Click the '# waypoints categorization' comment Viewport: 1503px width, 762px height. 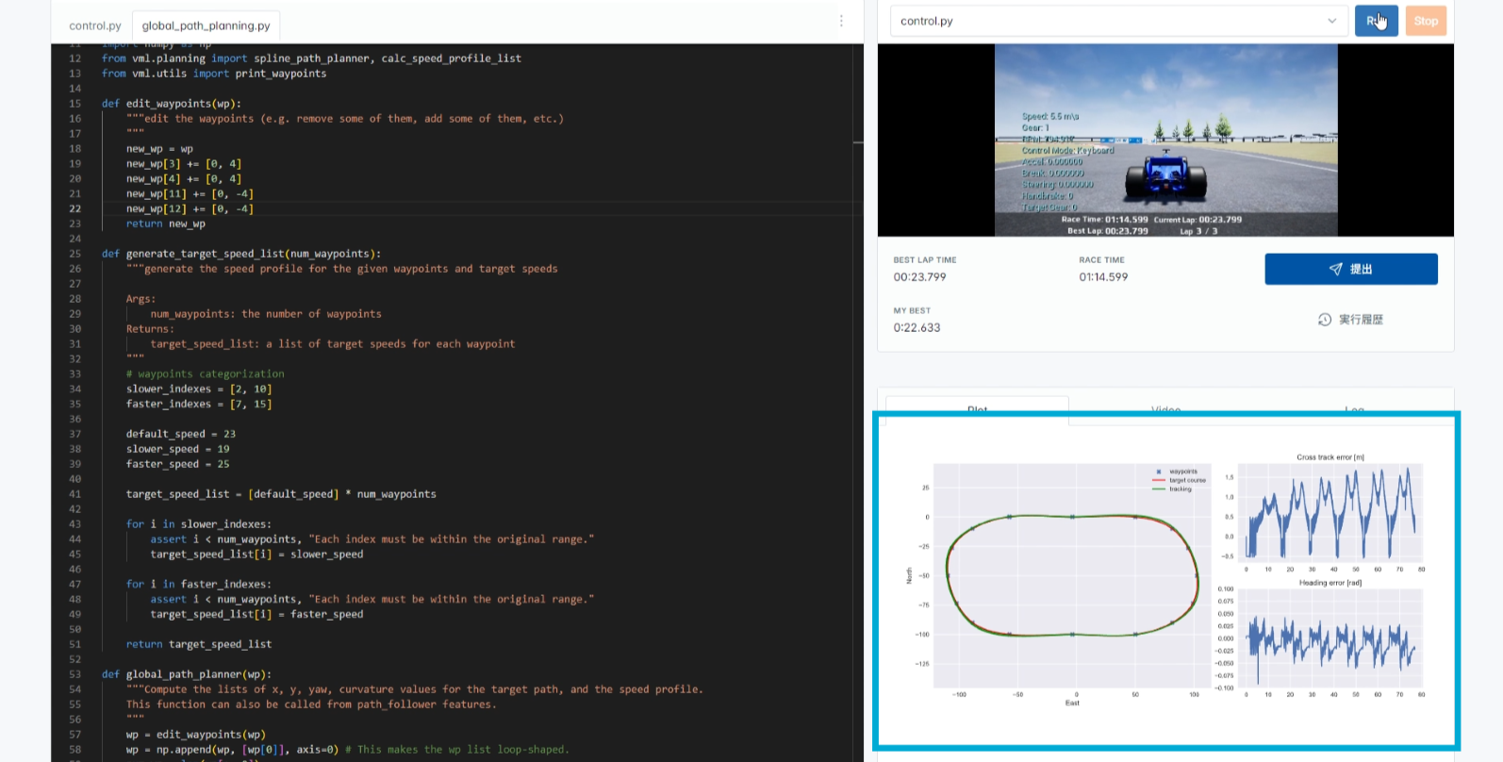[x=206, y=374]
